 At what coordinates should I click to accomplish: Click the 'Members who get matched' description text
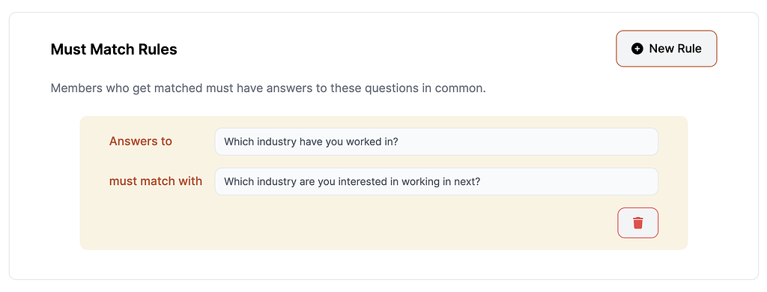[268, 89]
